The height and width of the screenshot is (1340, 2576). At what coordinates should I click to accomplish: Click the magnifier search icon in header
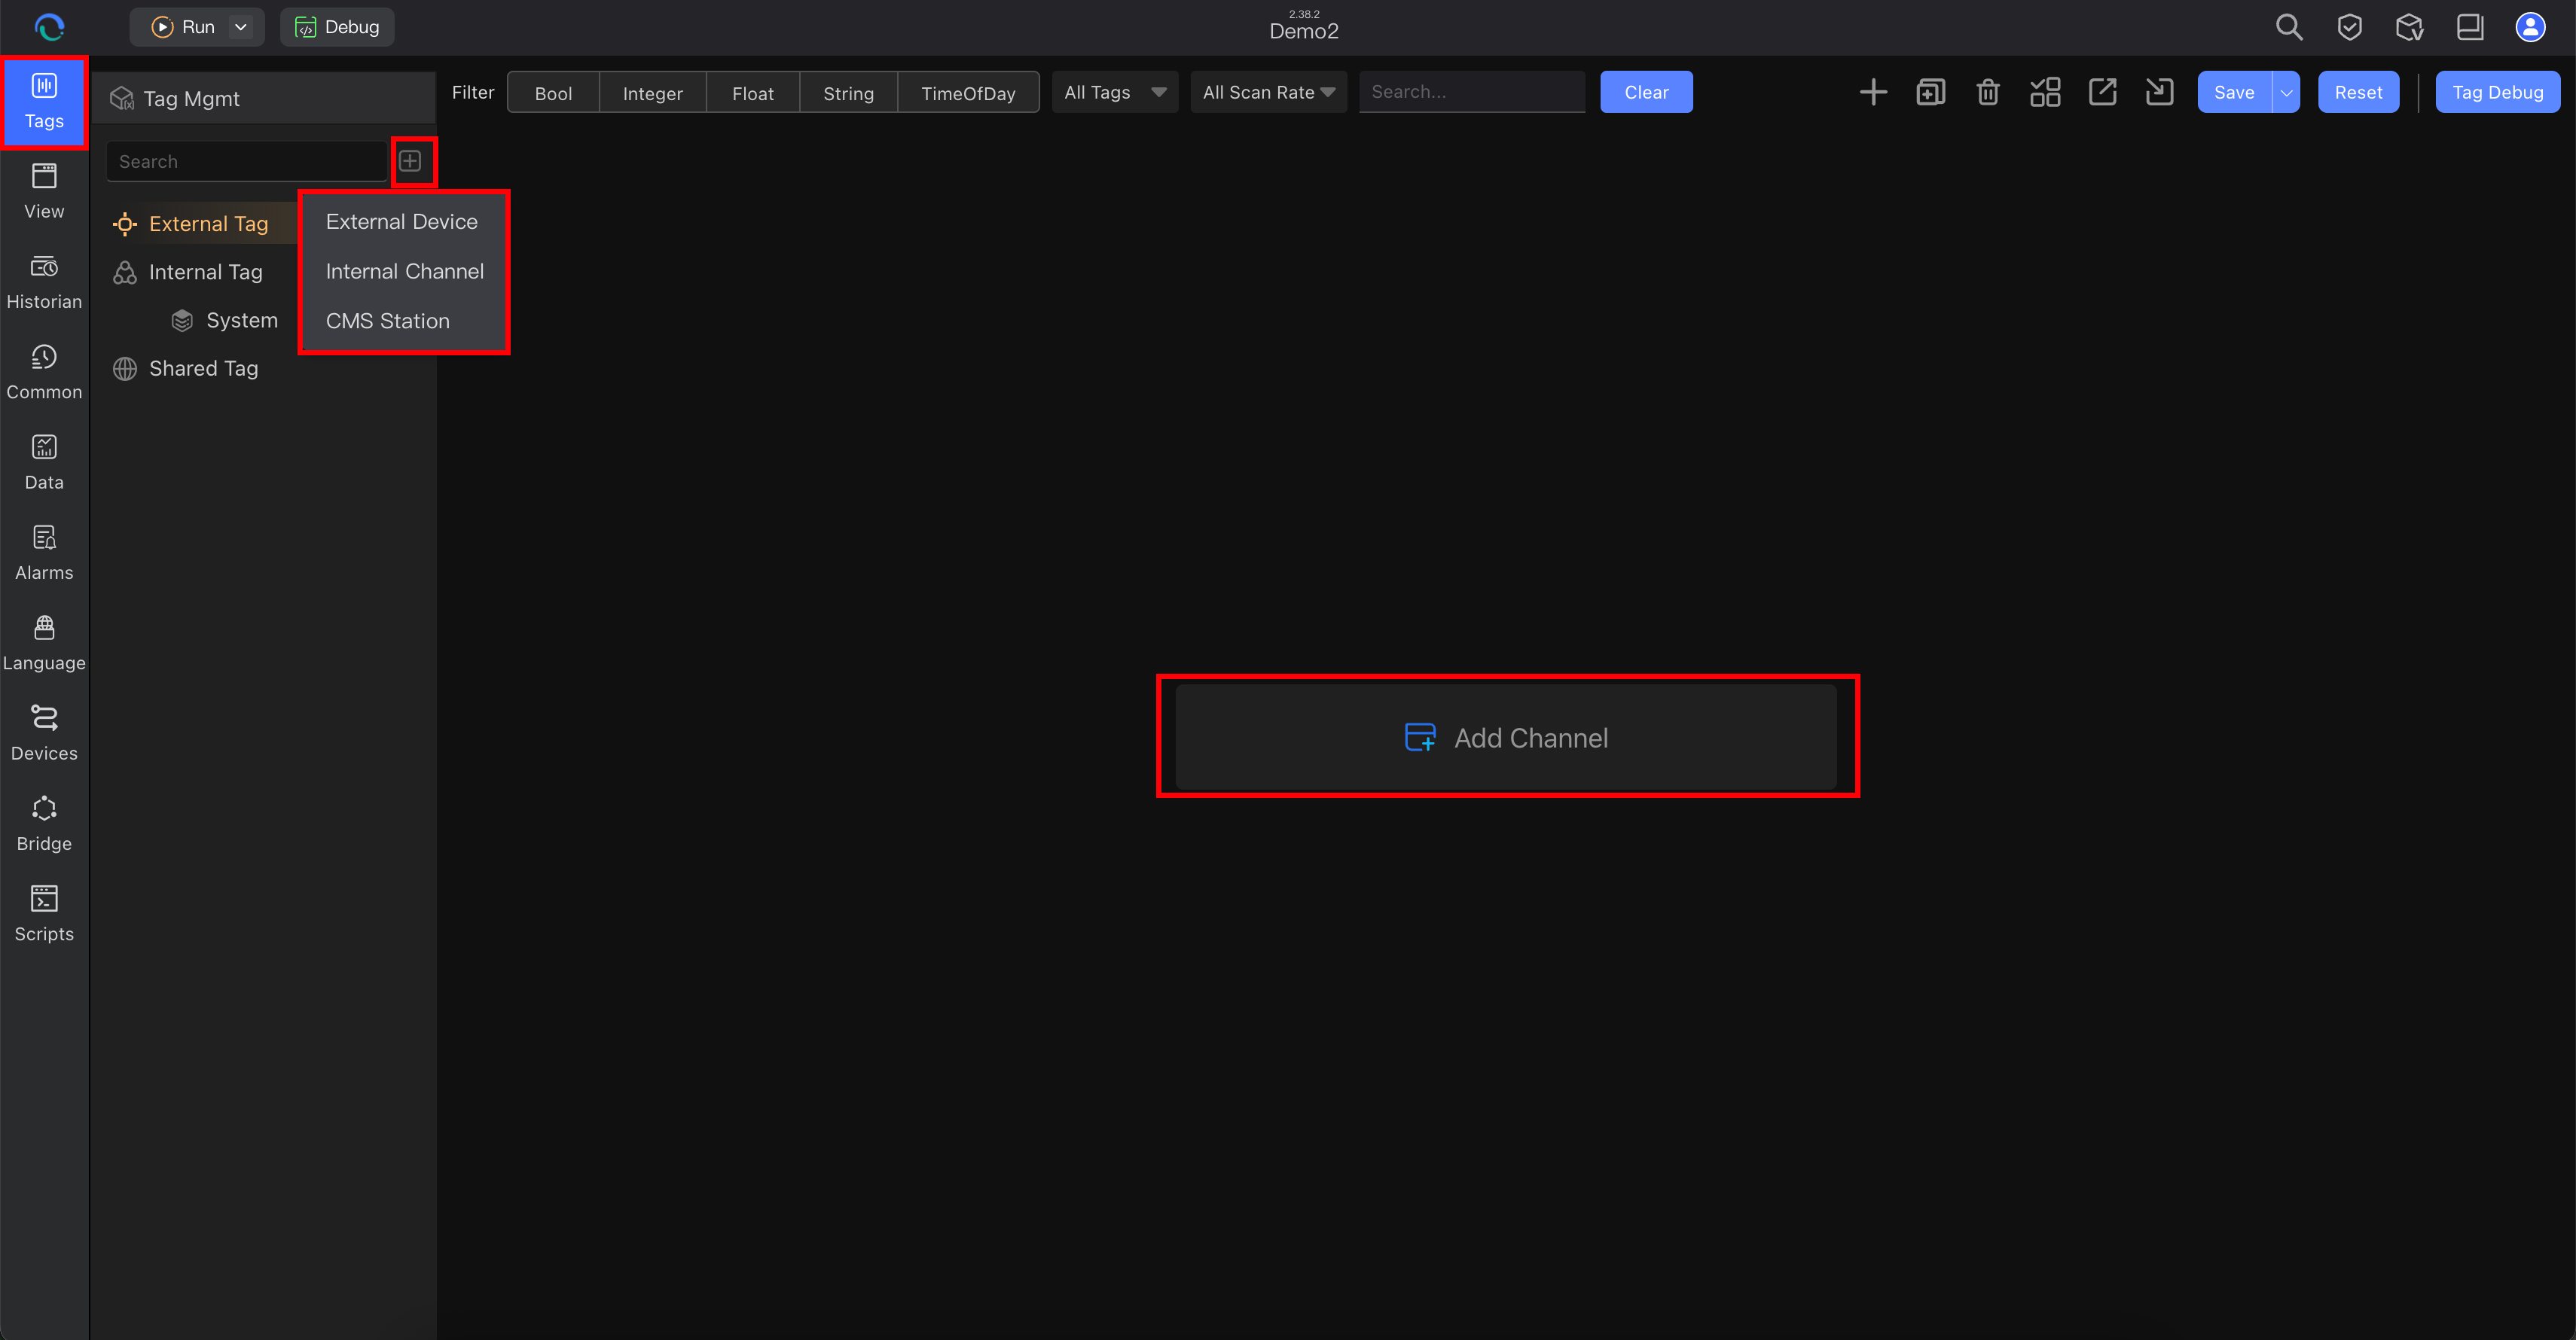2289,27
